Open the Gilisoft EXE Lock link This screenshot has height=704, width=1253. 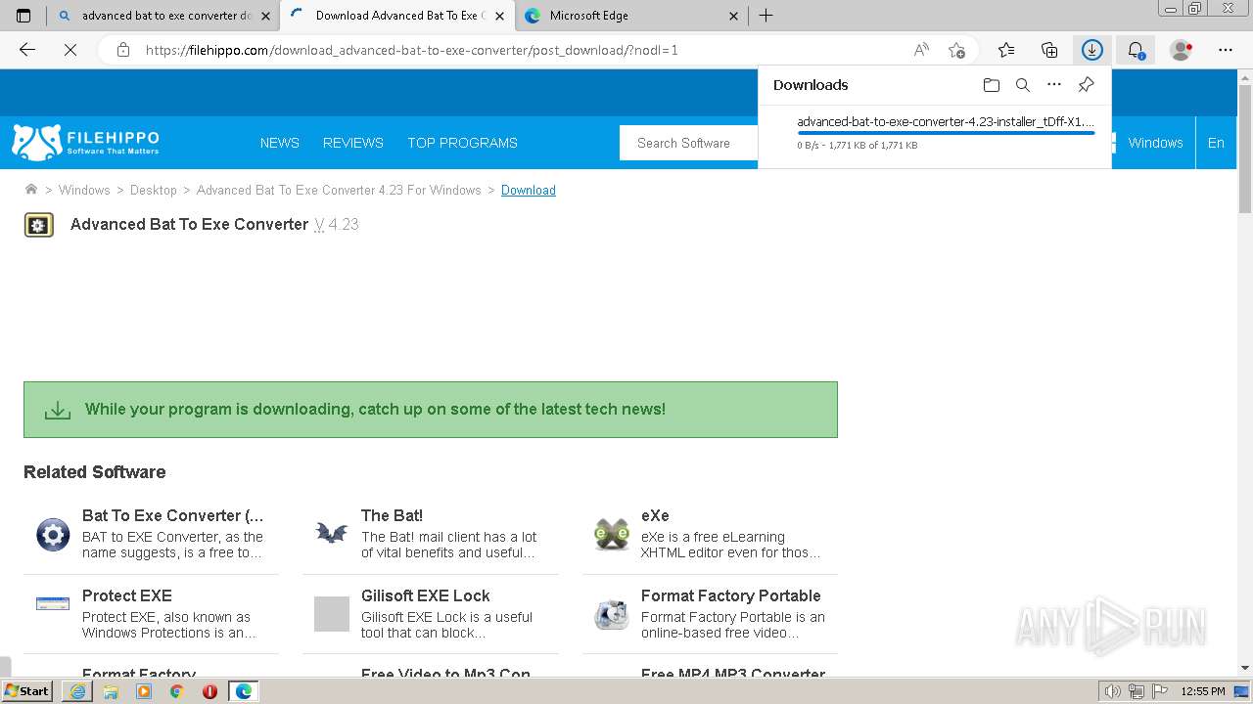click(425, 595)
